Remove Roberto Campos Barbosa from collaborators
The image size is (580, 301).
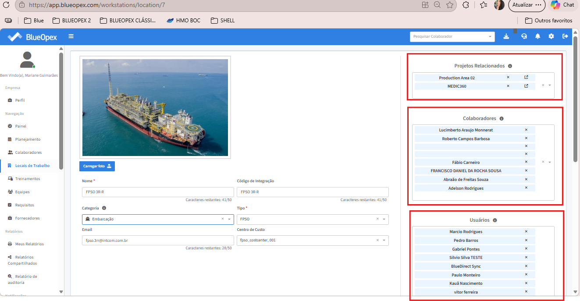(526, 138)
